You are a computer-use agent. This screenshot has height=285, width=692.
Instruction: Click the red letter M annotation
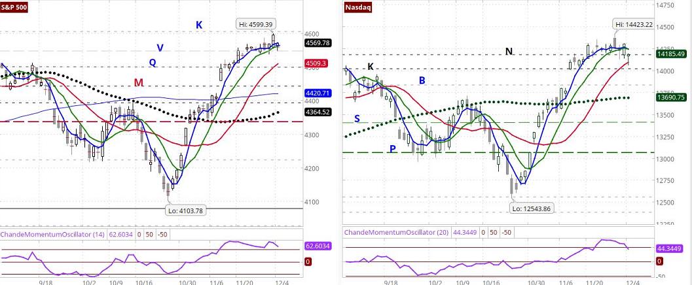click(139, 82)
